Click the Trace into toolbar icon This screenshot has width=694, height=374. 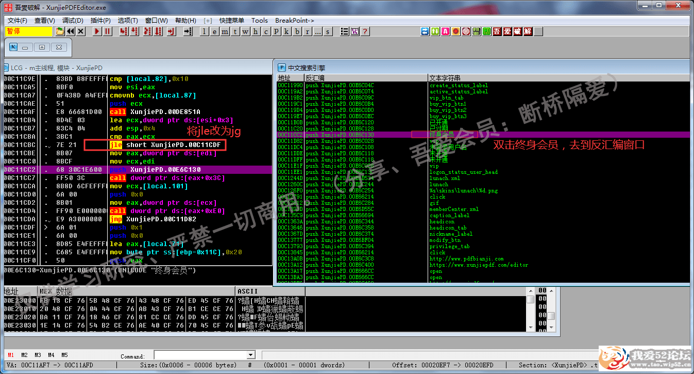pos(147,31)
